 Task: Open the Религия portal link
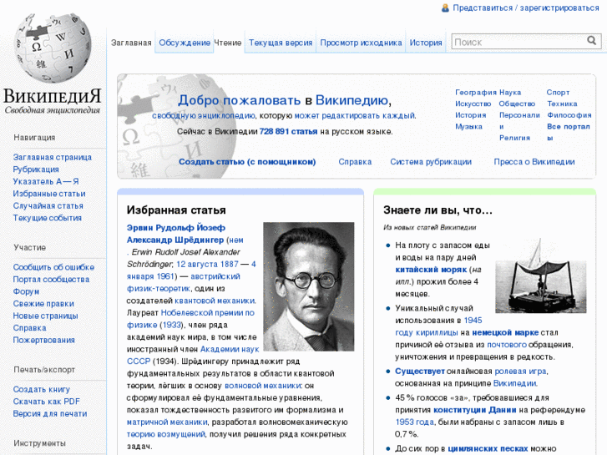click(514, 138)
